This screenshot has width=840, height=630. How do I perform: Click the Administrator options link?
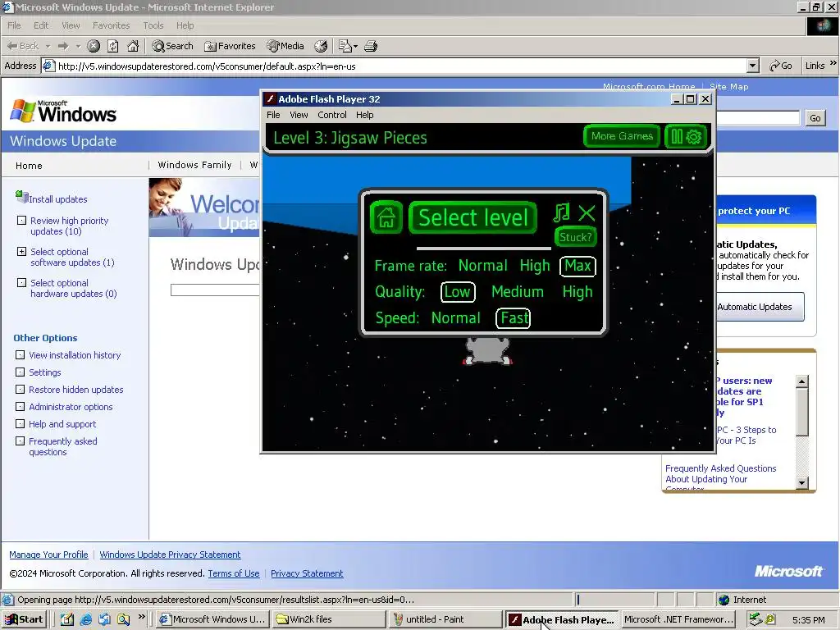point(71,407)
